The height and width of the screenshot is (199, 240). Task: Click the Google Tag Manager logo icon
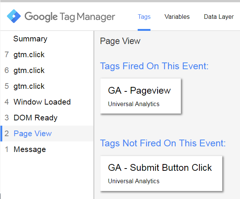pyautogui.click(x=14, y=17)
